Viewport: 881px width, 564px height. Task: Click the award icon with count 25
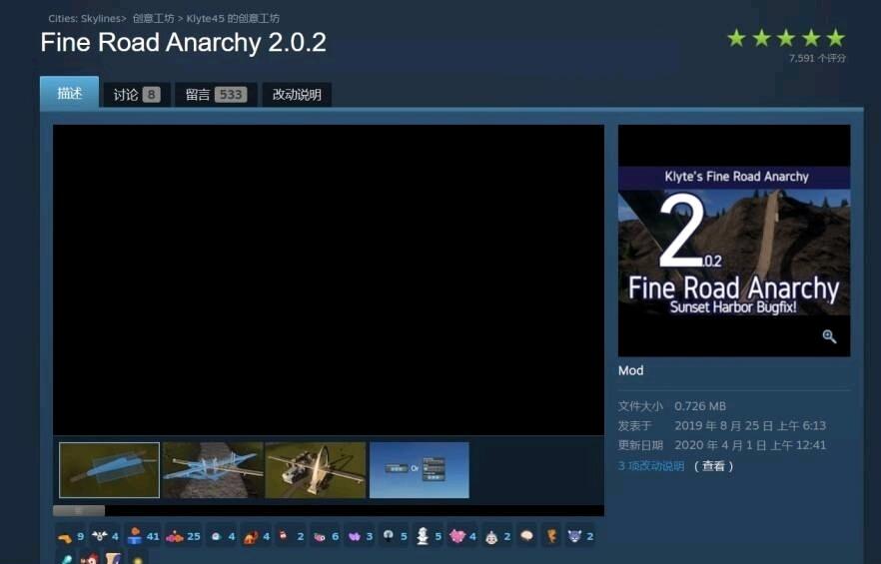click(x=183, y=536)
